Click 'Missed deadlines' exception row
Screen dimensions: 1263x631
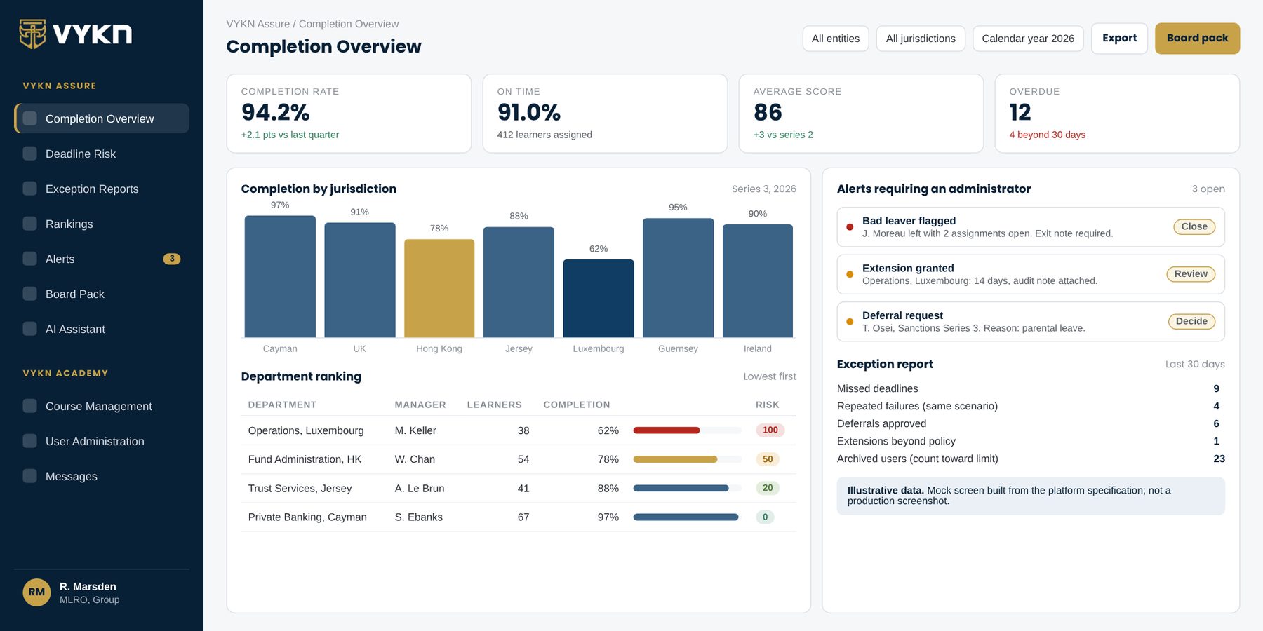point(1031,388)
